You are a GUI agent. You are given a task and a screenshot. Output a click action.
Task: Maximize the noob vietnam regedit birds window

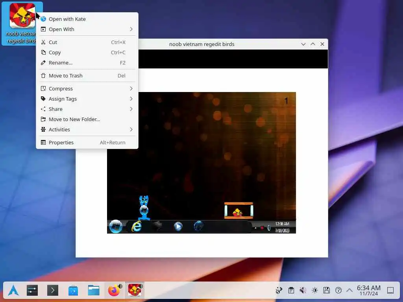pyautogui.click(x=313, y=44)
